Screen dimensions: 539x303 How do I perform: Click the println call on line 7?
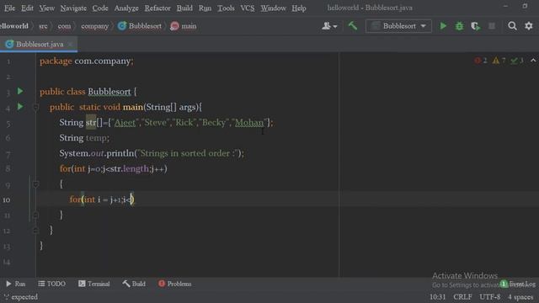pos(120,153)
